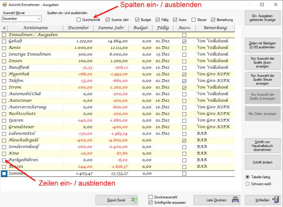Viewport: 283px width, 207px height.
Task: Click the Kontoname column header
Action: [x=35, y=28]
